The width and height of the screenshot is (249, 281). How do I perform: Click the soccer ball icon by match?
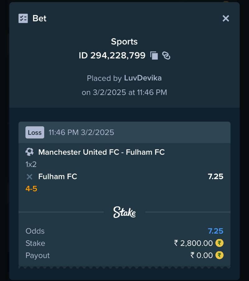click(30, 152)
